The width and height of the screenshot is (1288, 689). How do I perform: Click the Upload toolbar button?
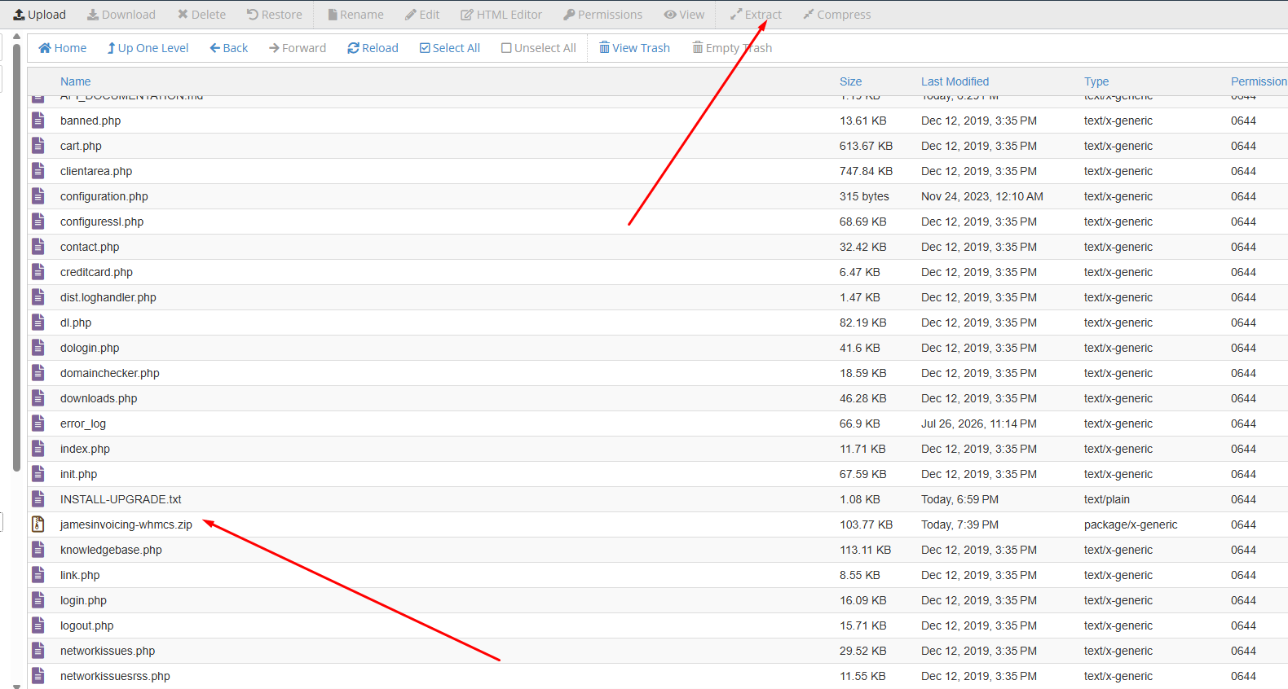[39, 15]
